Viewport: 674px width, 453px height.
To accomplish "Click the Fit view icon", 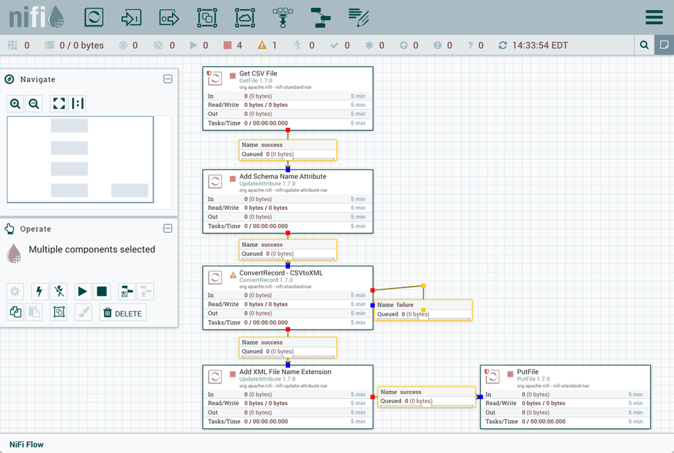I will (x=59, y=103).
